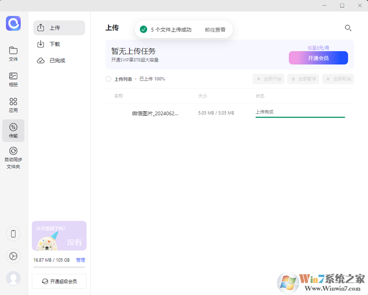Click the 开通会员 gradient button
This screenshot has height=295, width=368.
click(x=318, y=58)
